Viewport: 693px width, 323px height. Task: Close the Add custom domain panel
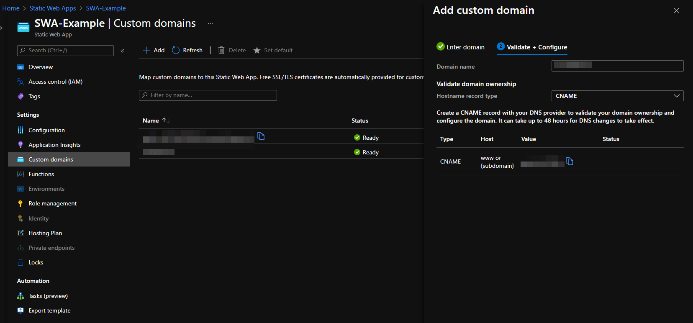click(x=676, y=11)
